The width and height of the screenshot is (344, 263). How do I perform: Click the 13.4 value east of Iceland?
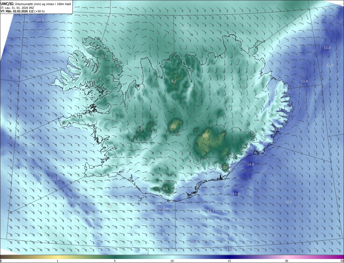pos(304,81)
